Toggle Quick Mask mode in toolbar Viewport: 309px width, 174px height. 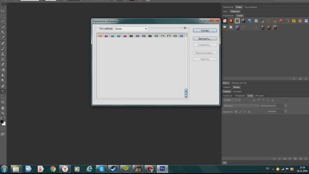pos(3,129)
